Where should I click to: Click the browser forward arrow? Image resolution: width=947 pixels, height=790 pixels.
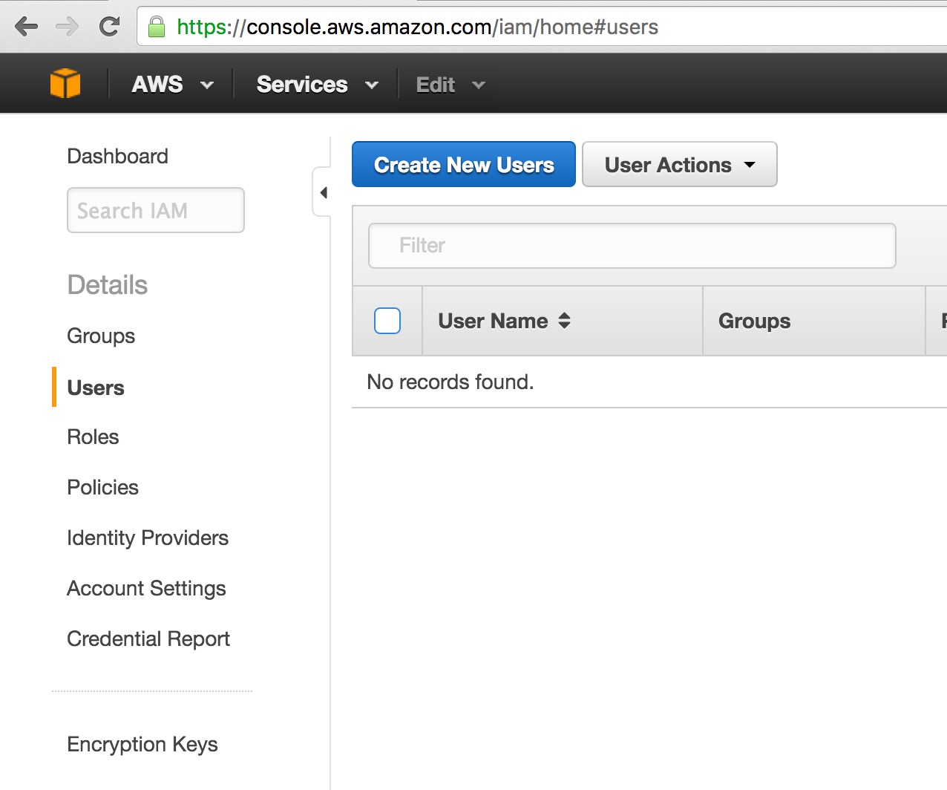coord(68,27)
